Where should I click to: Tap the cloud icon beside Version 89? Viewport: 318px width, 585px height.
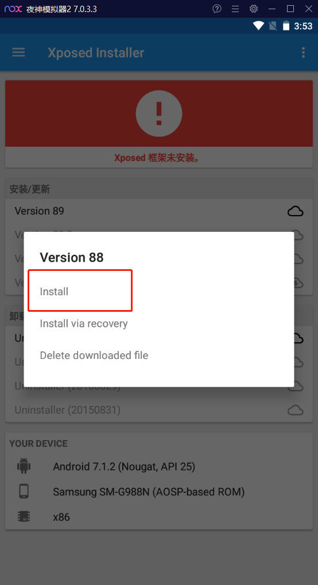(x=295, y=211)
